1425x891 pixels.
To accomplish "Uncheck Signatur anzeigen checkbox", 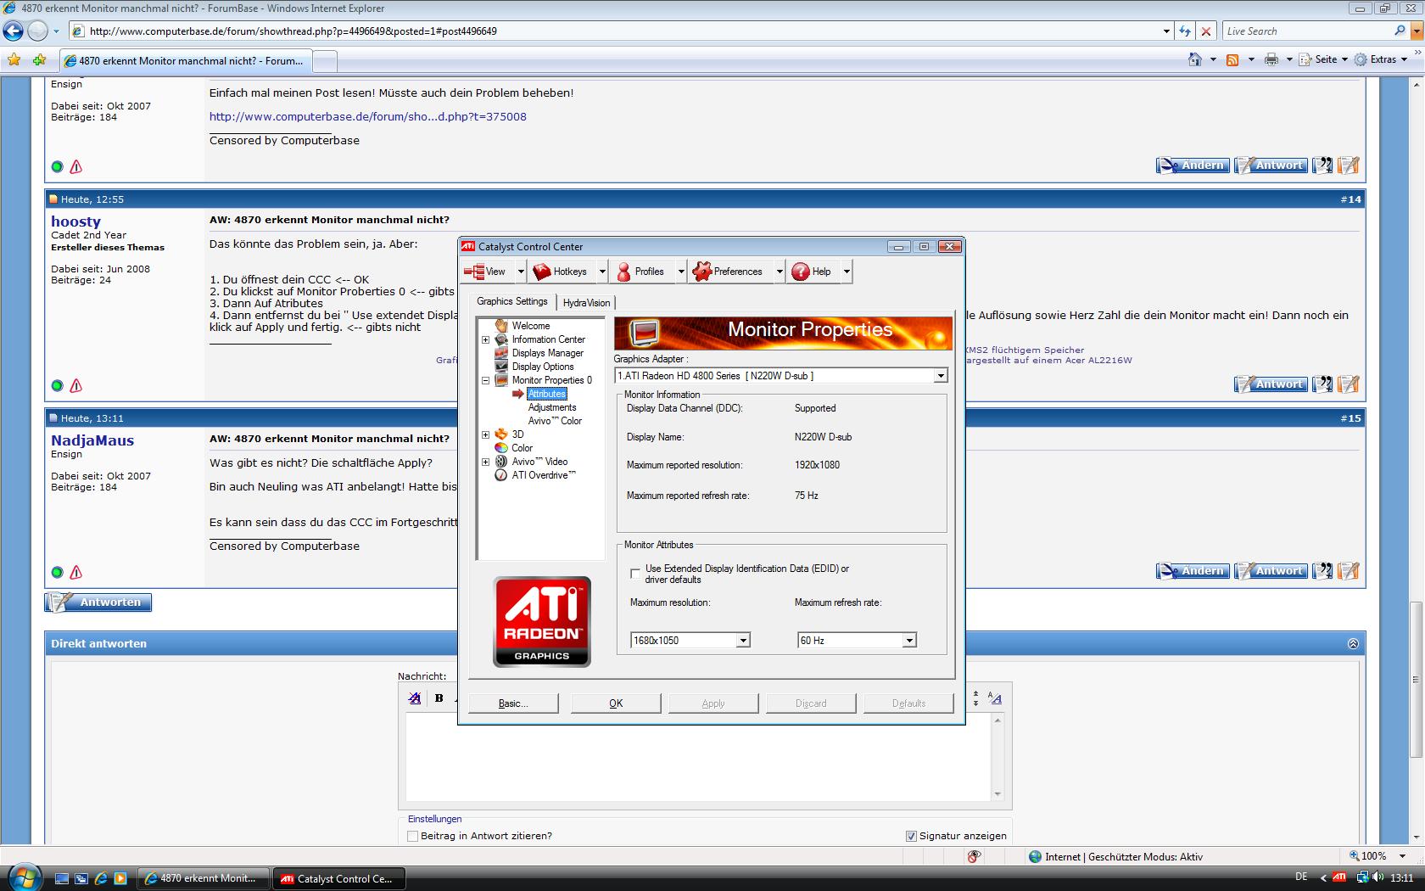I will [x=911, y=837].
